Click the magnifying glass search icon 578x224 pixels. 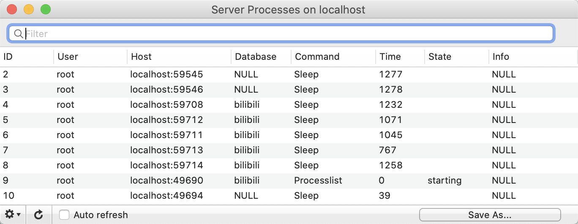coord(18,34)
